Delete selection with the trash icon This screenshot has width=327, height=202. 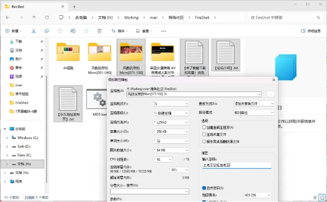(99, 31)
